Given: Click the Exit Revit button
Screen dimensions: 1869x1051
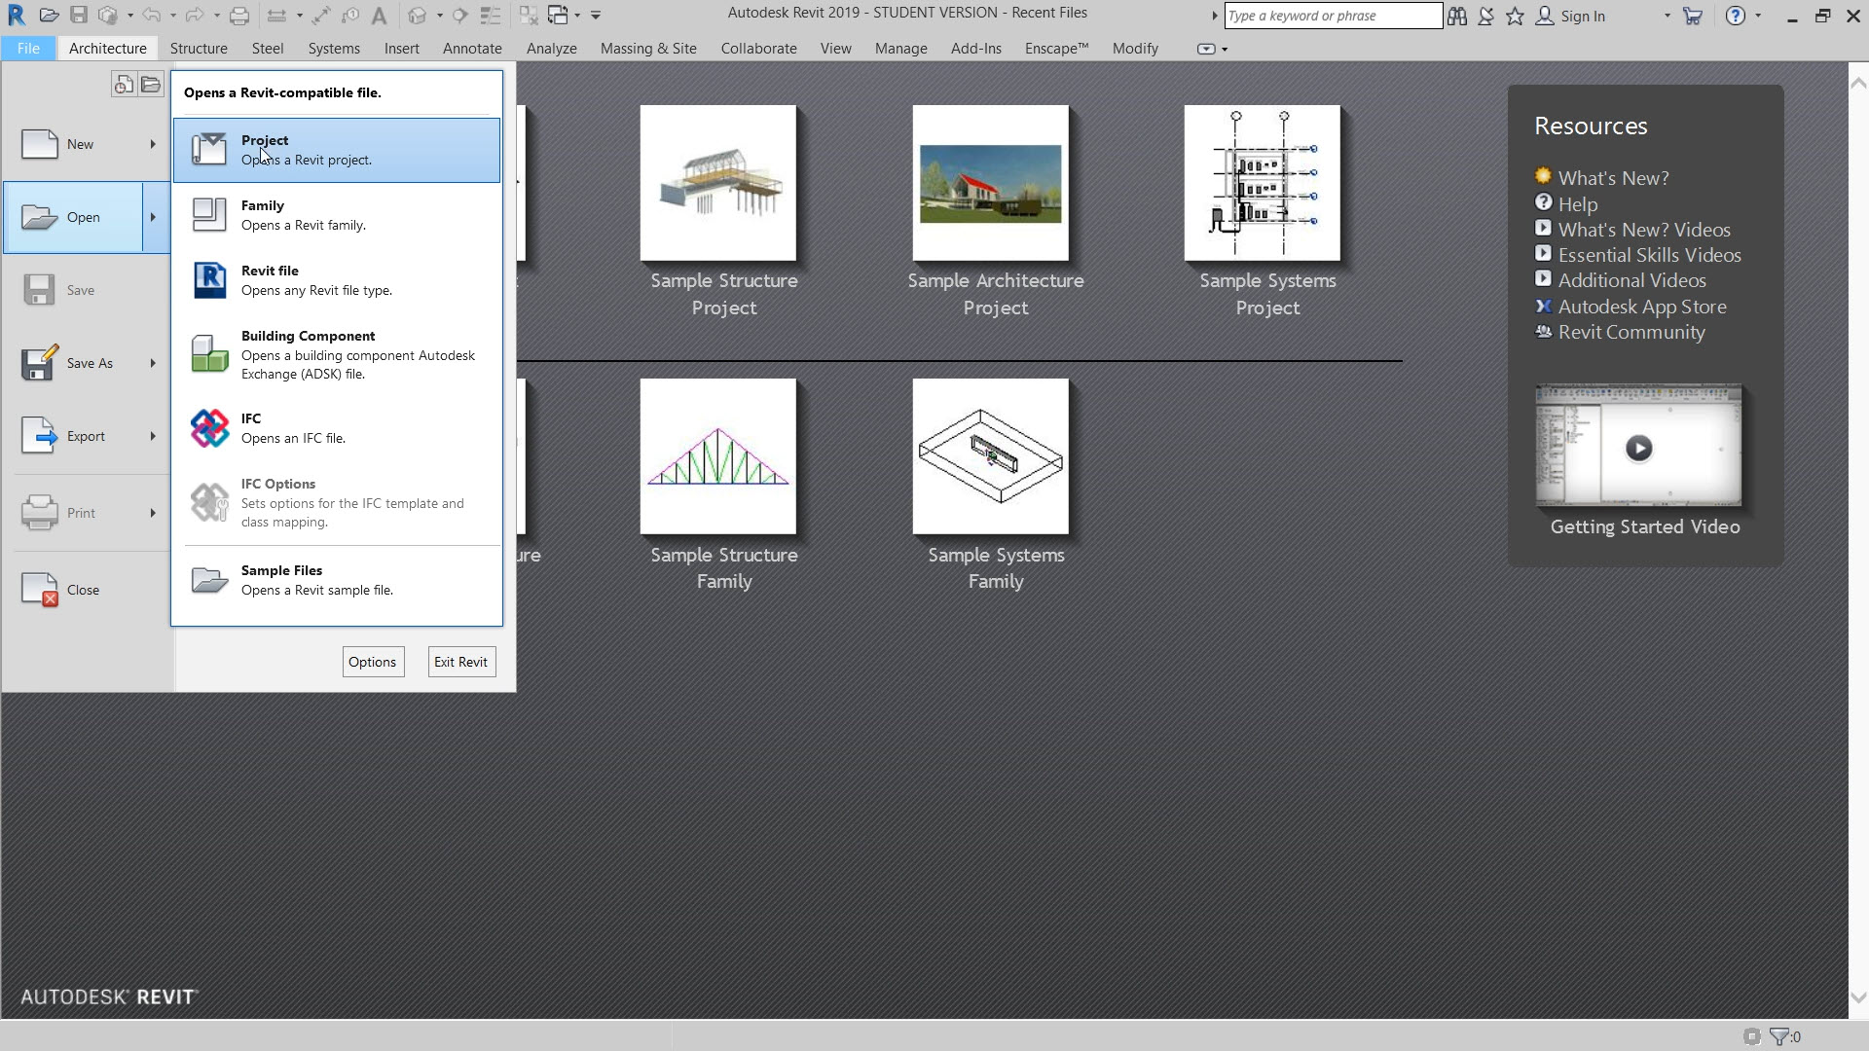Looking at the screenshot, I should pyautogui.click(x=461, y=662).
